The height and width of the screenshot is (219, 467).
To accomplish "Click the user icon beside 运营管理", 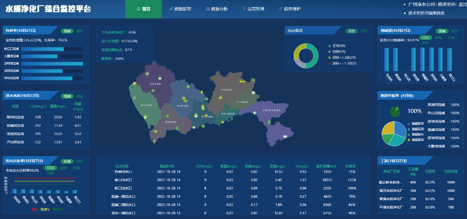I will pos(244,9).
